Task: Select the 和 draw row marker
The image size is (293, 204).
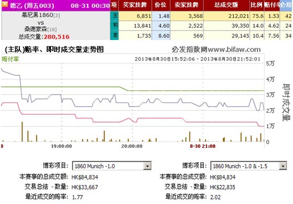Action: coord(114,25)
